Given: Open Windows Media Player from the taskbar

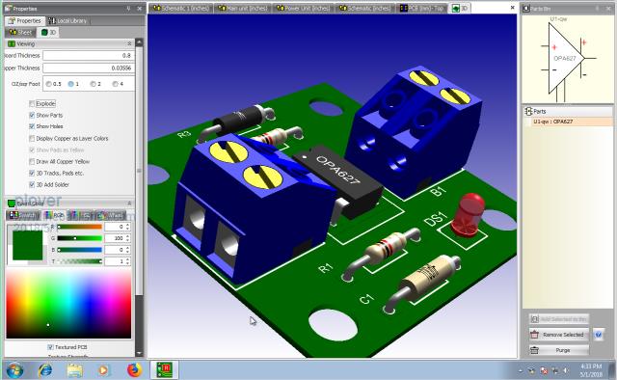Looking at the screenshot, I should tap(103, 369).
